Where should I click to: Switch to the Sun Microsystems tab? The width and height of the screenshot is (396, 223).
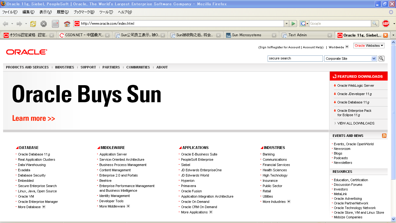pos(251,35)
